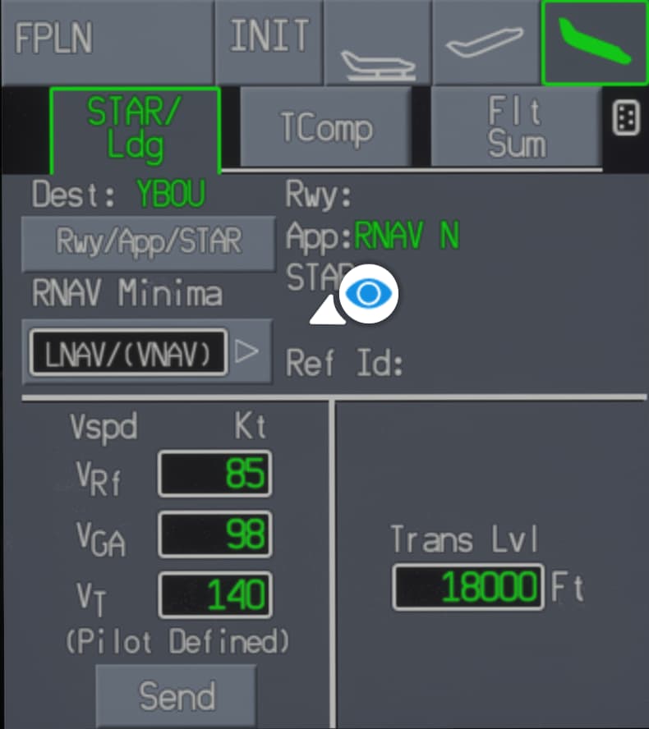The image size is (649, 729).
Task: Click the keypad icon beside Flt Sum
Action: tap(626, 120)
